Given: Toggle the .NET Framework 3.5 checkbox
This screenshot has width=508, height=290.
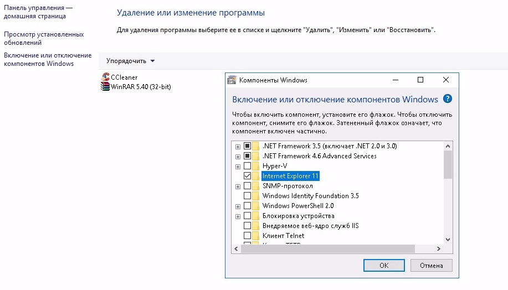Looking at the screenshot, I should click(x=247, y=146).
